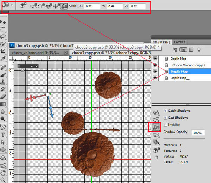The width and height of the screenshot is (211, 183).
Task: Select Rotate mesh tool in options bar
Action: point(33,6)
